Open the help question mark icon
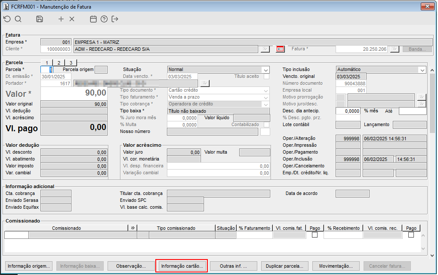438x275 pixels. 104,19
